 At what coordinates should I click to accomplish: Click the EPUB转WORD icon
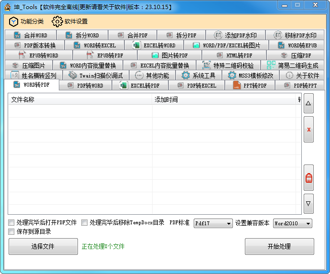tap(22, 55)
